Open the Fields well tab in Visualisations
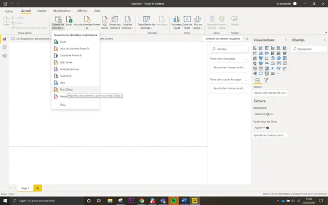The height and width of the screenshot is (205, 328). (x=258, y=80)
